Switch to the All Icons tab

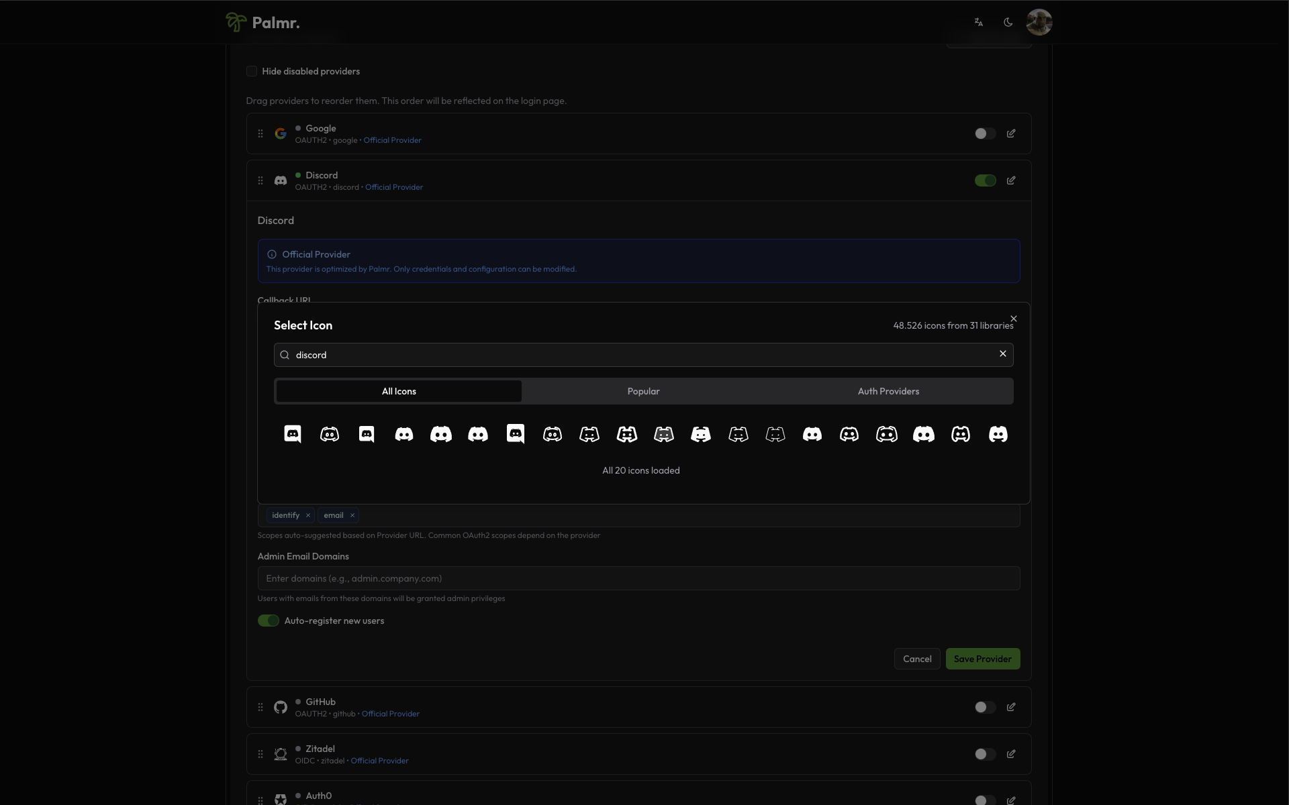click(399, 391)
